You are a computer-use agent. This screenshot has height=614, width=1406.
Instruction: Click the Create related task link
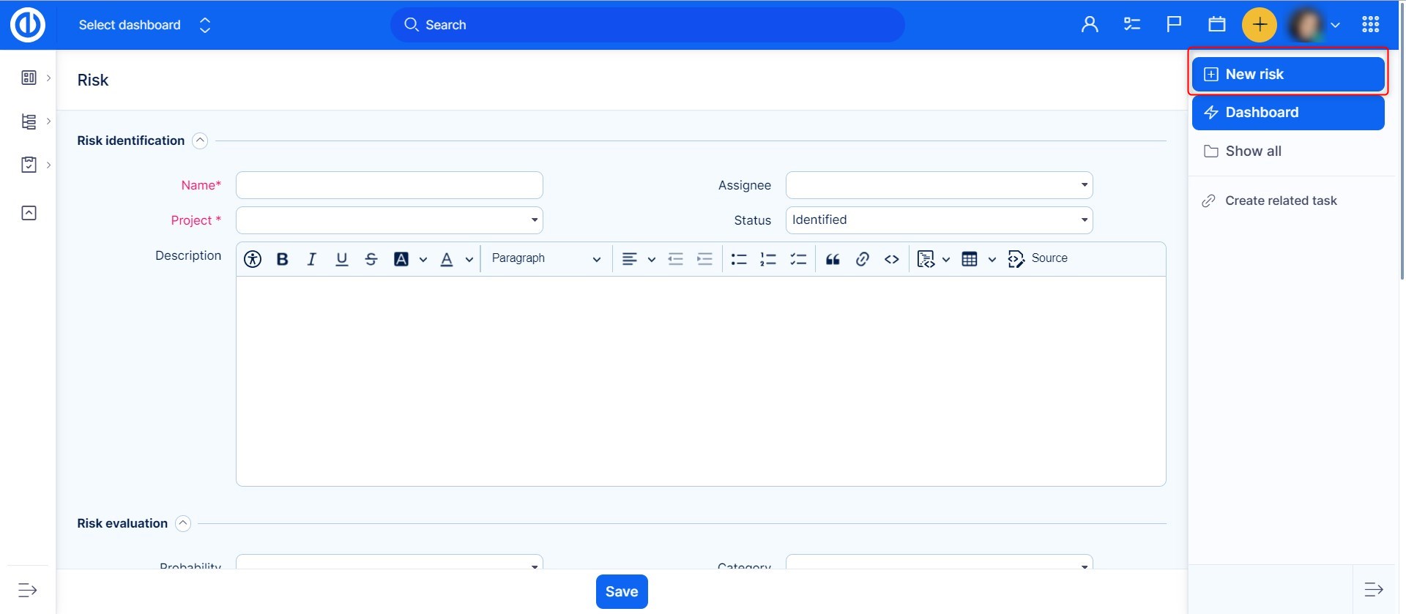click(1280, 201)
